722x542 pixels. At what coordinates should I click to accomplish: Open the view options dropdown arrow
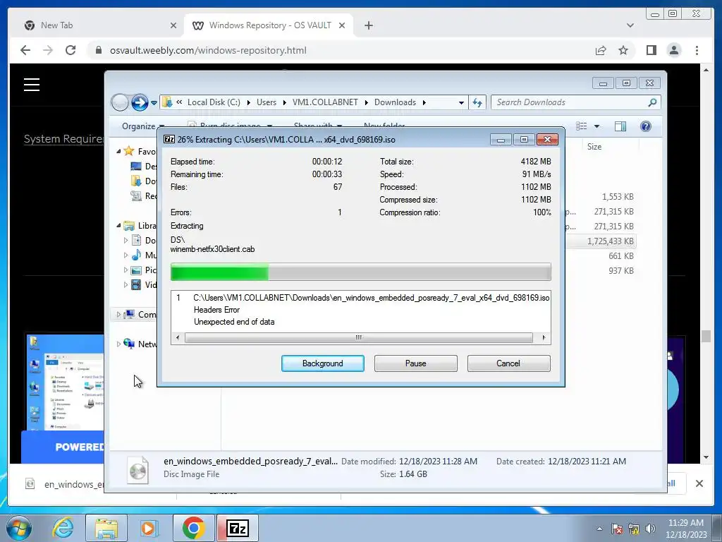click(x=596, y=126)
